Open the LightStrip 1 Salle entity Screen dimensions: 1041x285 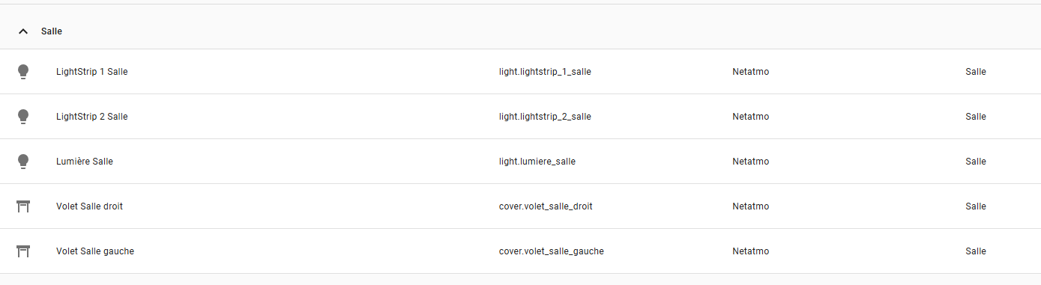click(x=520, y=72)
